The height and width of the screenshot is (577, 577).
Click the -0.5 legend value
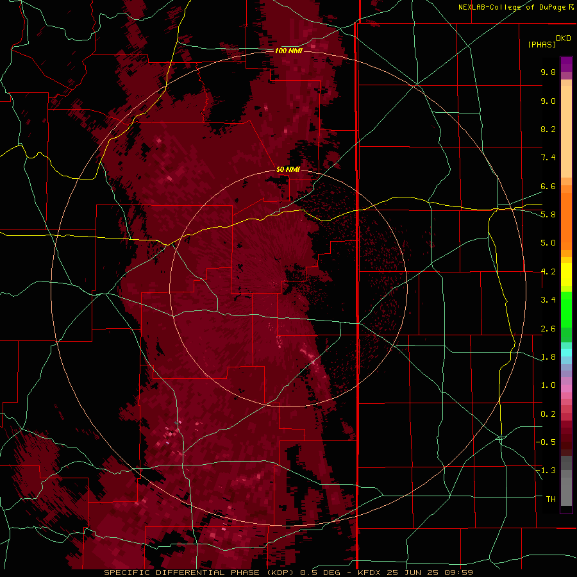[x=546, y=442]
